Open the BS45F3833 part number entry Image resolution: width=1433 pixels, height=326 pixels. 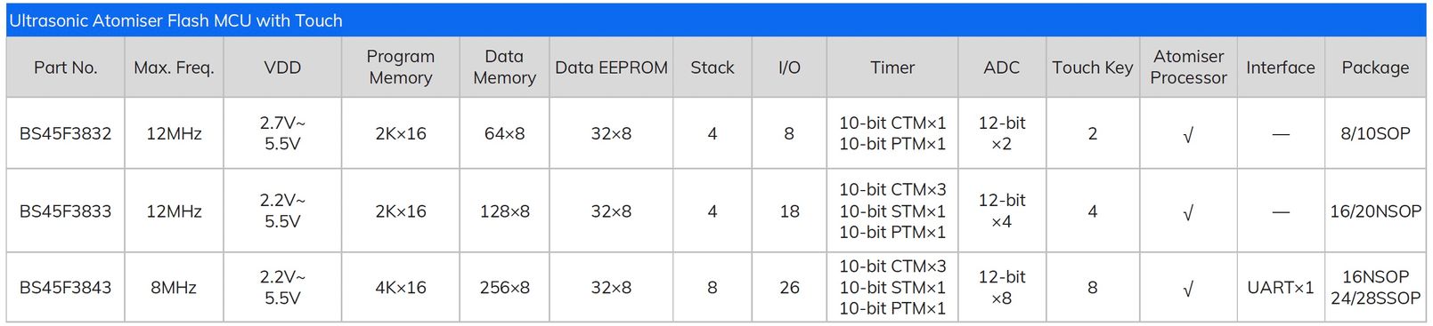point(65,211)
